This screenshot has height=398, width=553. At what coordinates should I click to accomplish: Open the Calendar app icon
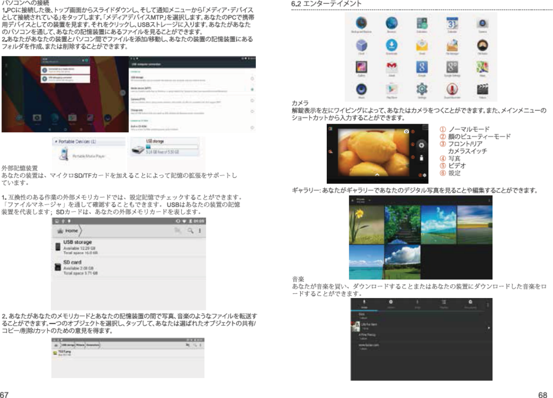point(452,23)
